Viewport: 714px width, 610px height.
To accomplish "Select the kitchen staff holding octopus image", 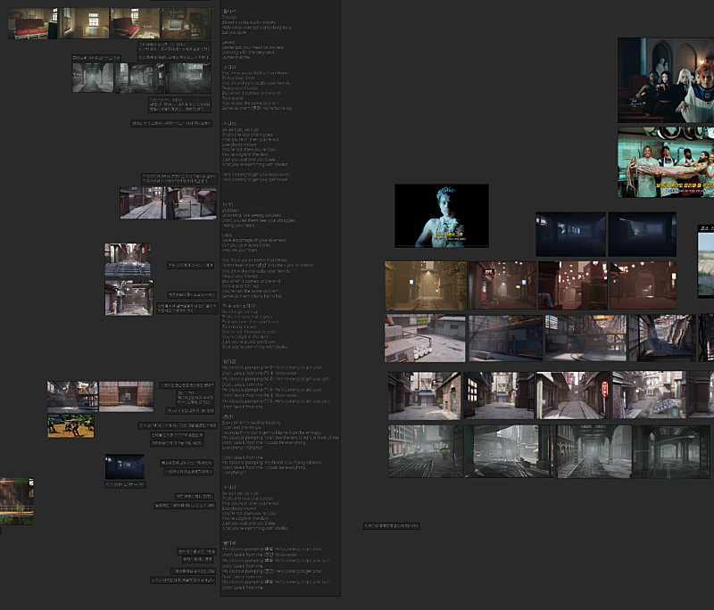I will (666, 161).
